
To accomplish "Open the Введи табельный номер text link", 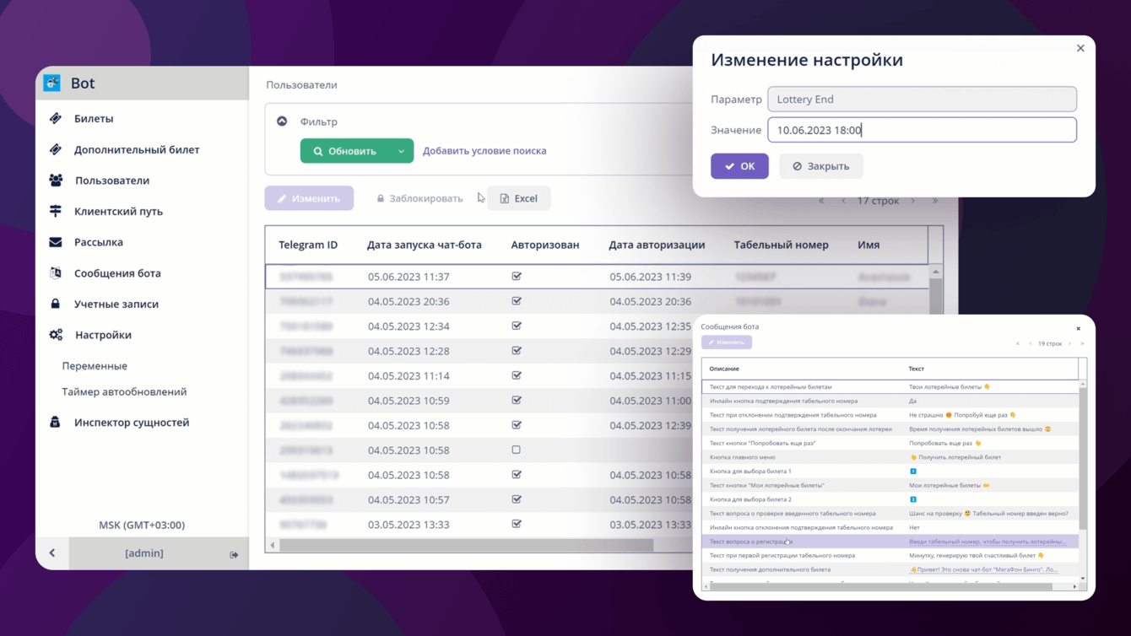I will point(988,542).
